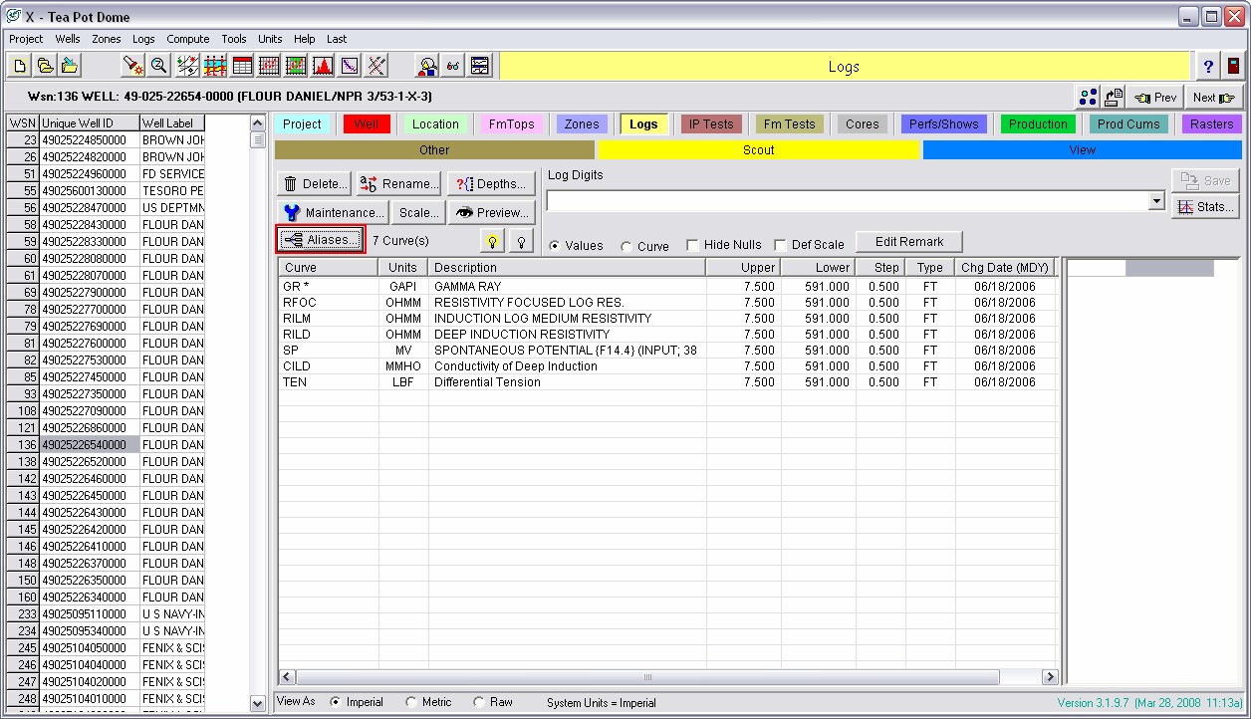The width and height of the screenshot is (1251, 719).
Task: Open the Compute menu
Action: (188, 39)
